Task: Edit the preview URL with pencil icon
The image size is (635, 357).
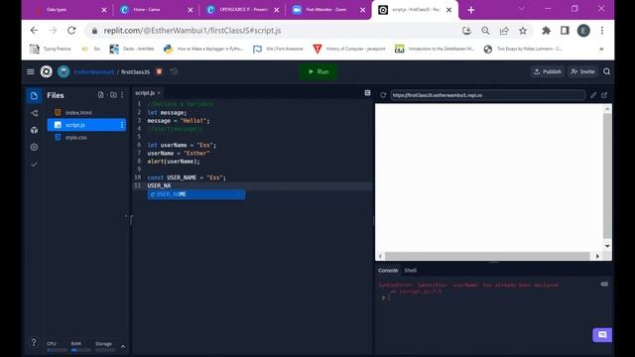Action: [593, 95]
